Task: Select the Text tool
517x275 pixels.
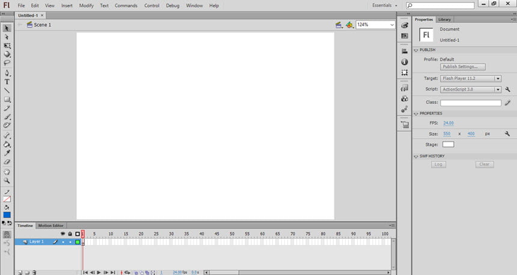Action: [7, 82]
